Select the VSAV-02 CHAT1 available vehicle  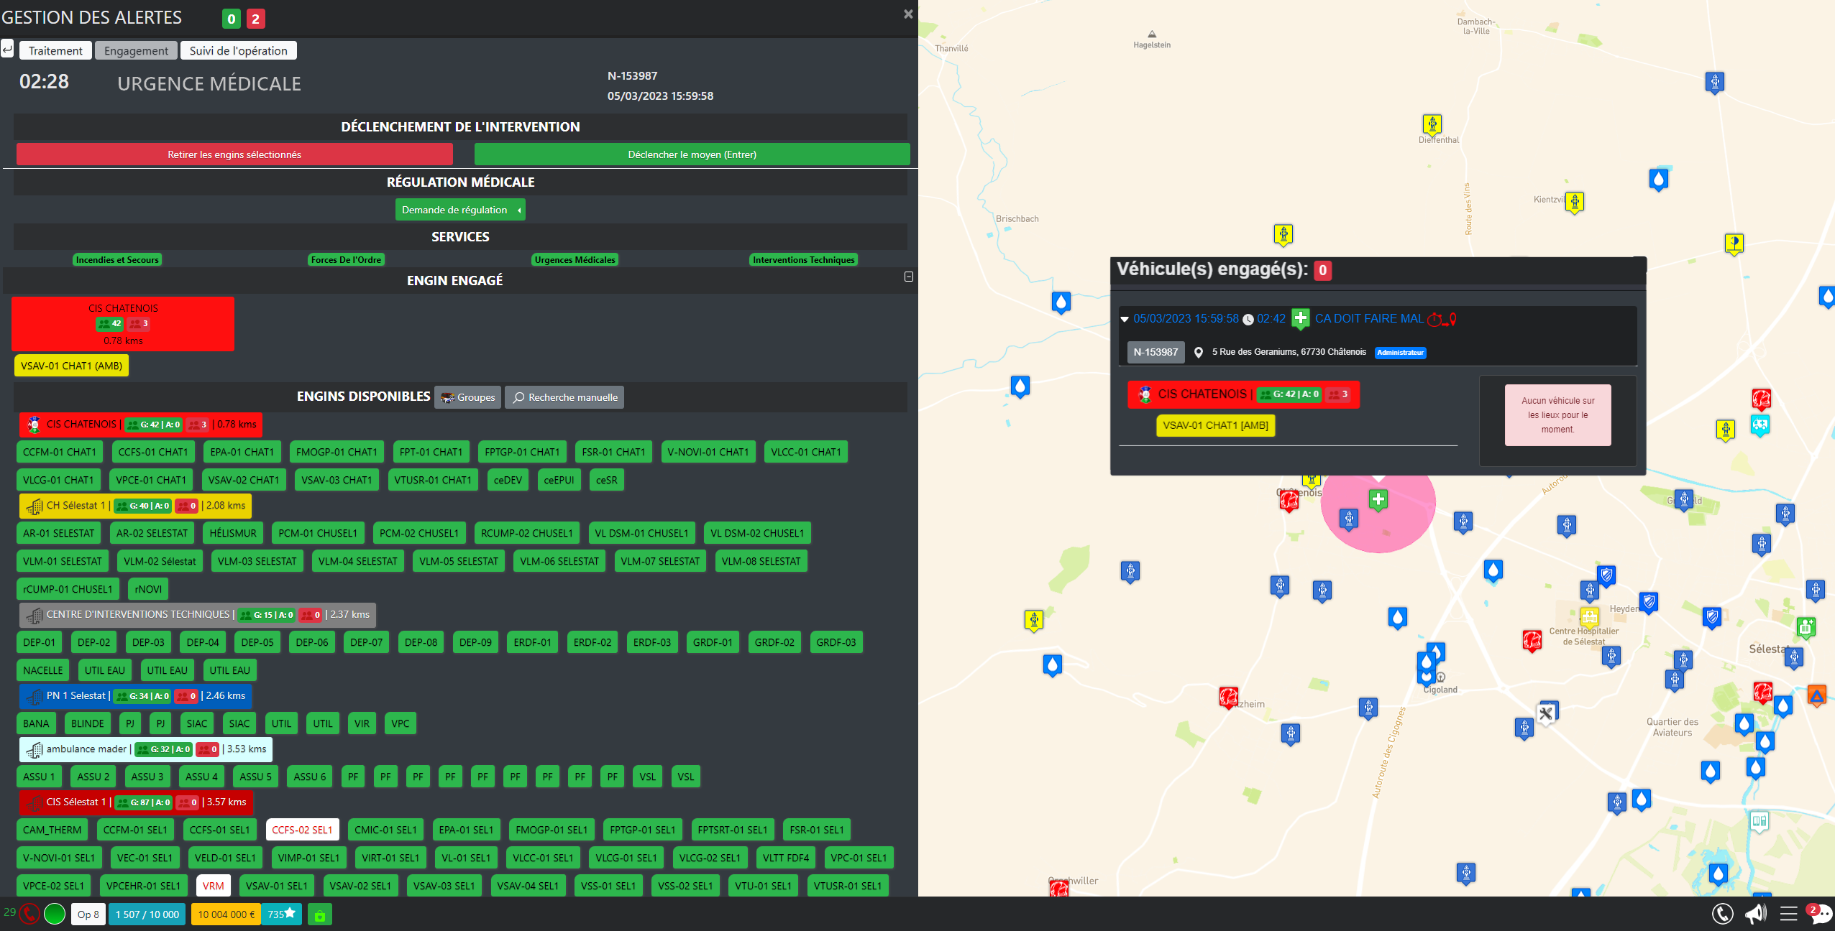pyautogui.click(x=243, y=480)
